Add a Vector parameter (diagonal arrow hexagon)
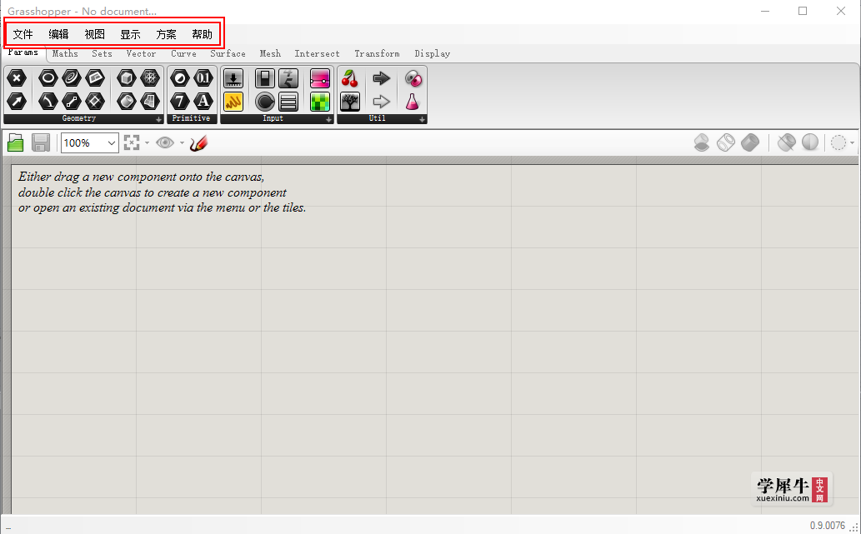 17,101
